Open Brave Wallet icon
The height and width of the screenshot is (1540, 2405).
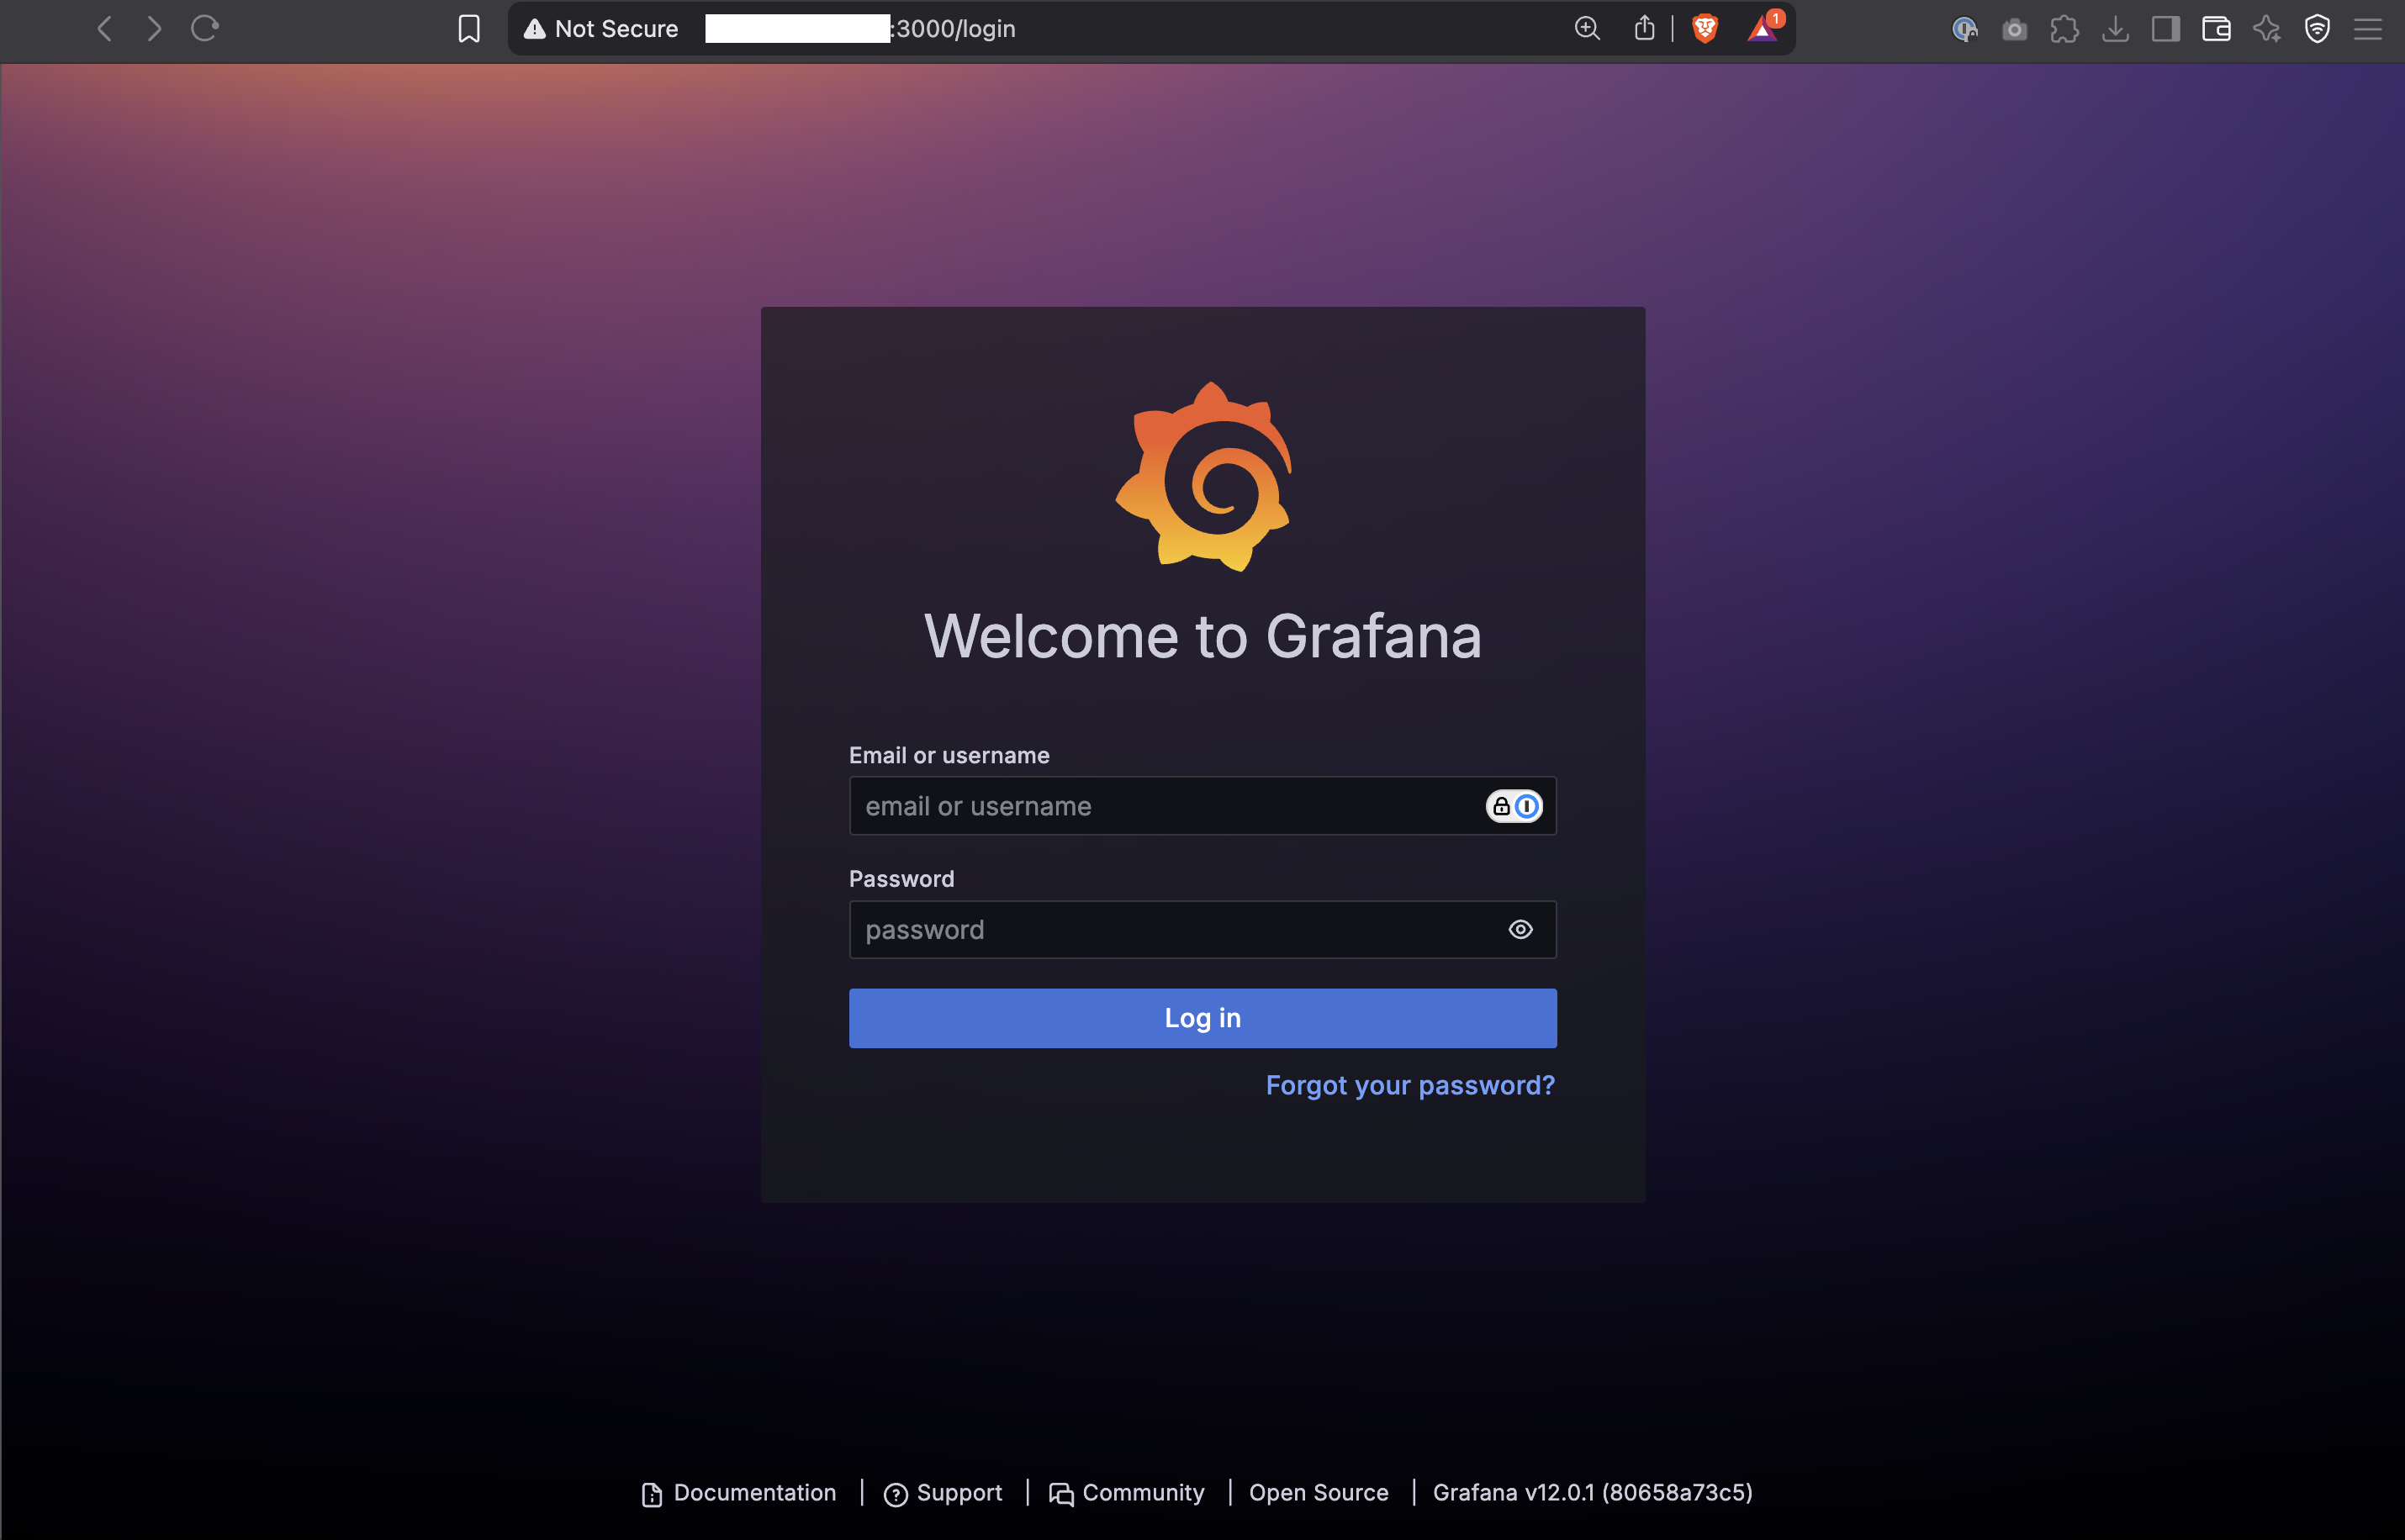[2216, 29]
